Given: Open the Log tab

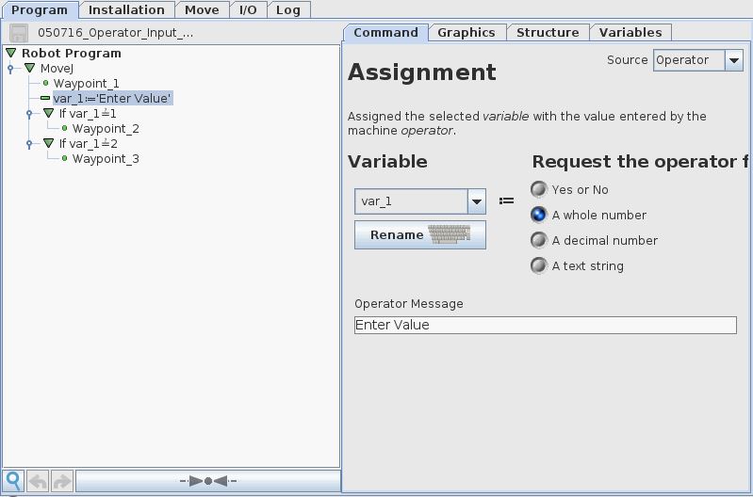Looking at the screenshot, I should tap(288, 10).
